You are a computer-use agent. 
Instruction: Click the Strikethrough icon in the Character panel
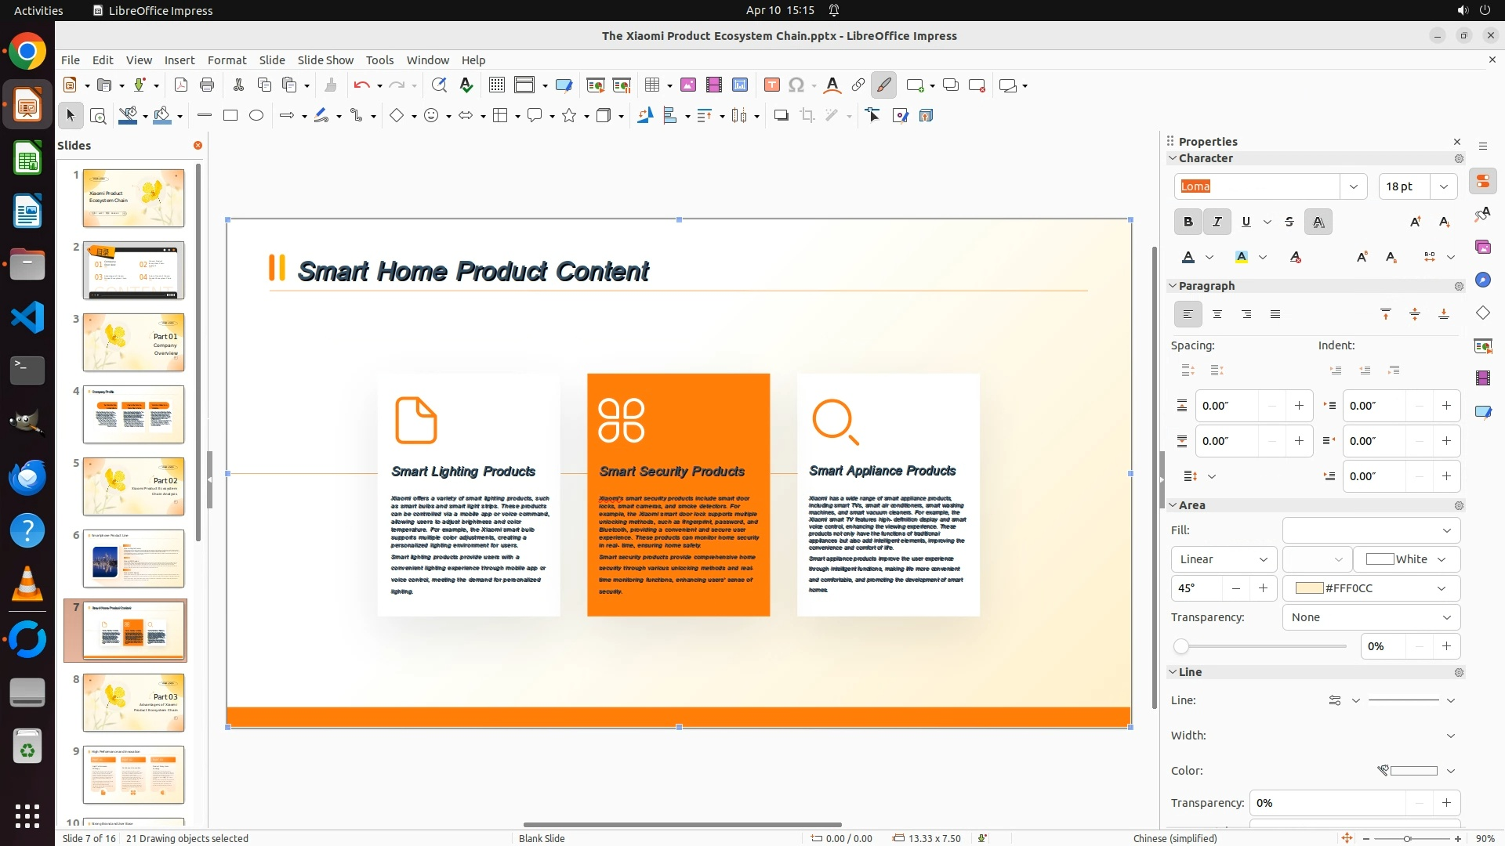[1289, 222]
